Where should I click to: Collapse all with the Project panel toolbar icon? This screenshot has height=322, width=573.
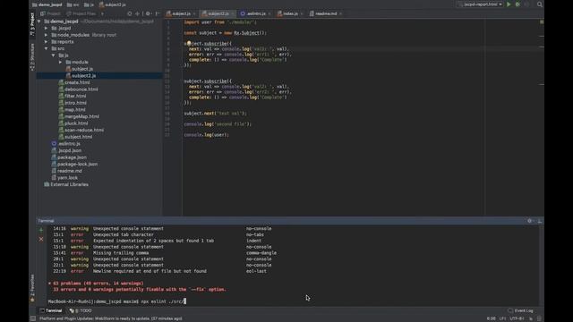(x=137, y=13)
